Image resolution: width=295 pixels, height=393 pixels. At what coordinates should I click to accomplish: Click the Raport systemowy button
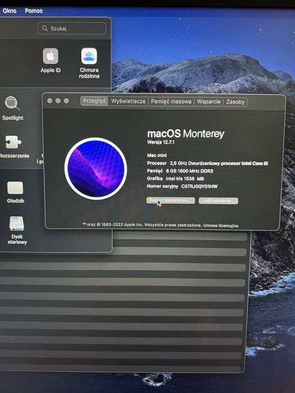coord(171,200)
